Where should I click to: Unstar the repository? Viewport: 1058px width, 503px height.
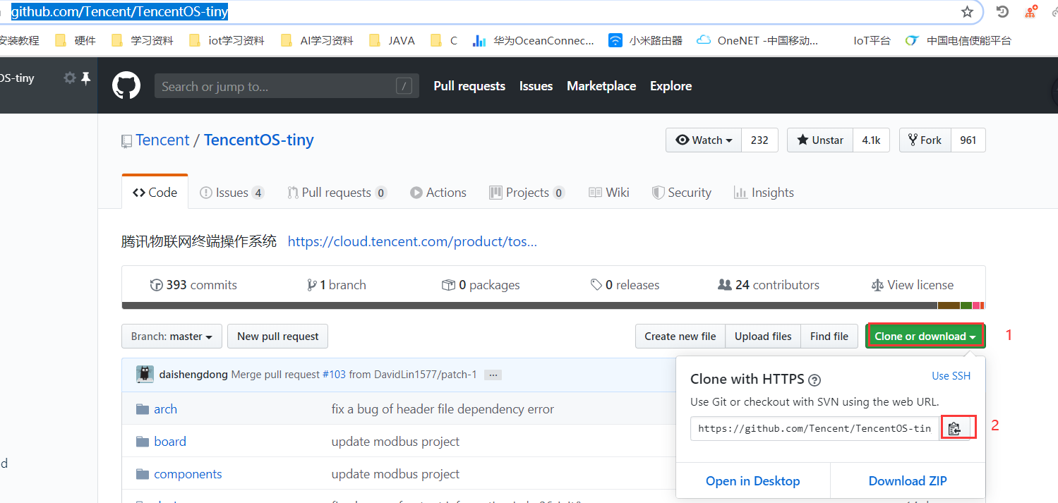820,140
